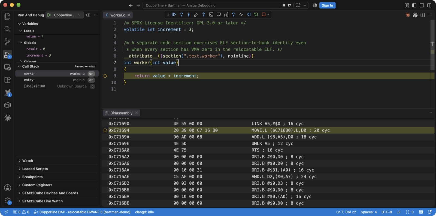Split the editor to the right
The height and width of the screenshot is (216, 436).
pos(423,15)
